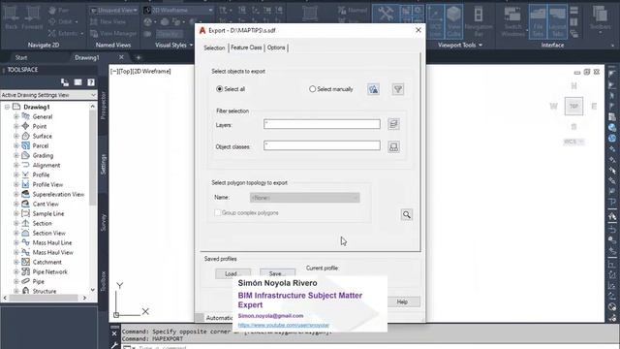Click the View Cube ribbon icon
620x349 pixels.
tap(454, 20)
